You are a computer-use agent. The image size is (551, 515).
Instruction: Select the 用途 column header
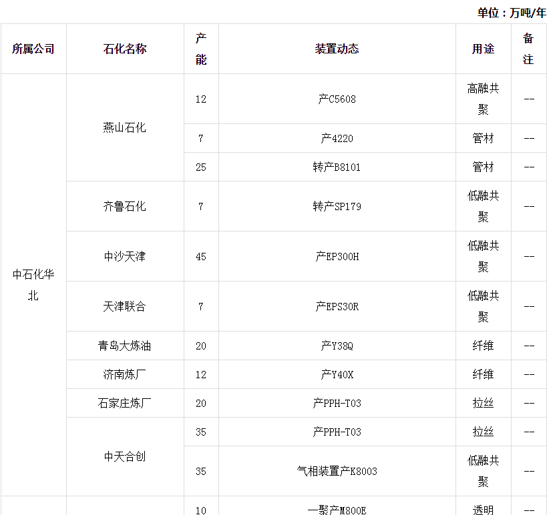tap(483, 49)
